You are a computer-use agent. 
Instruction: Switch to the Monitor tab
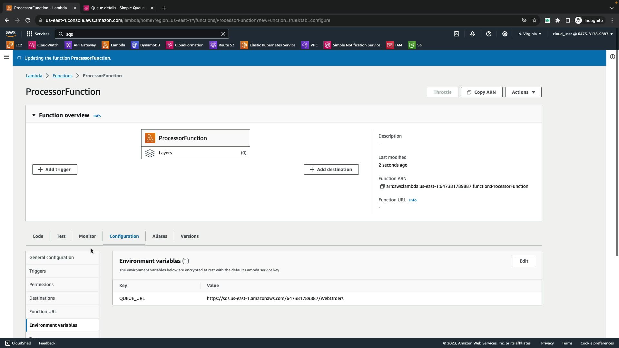87,236
